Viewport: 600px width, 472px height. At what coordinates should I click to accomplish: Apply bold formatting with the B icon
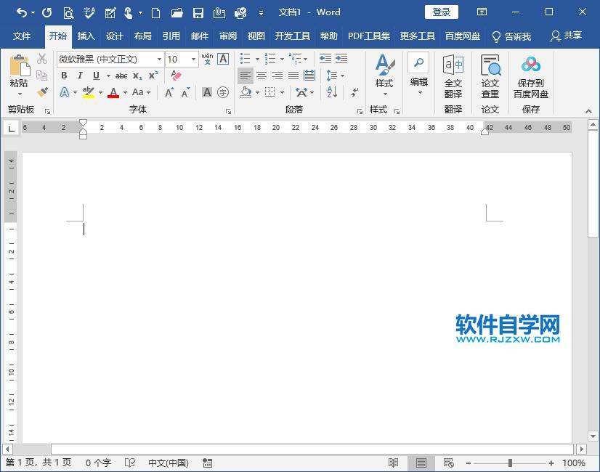(x=64, y=76)
